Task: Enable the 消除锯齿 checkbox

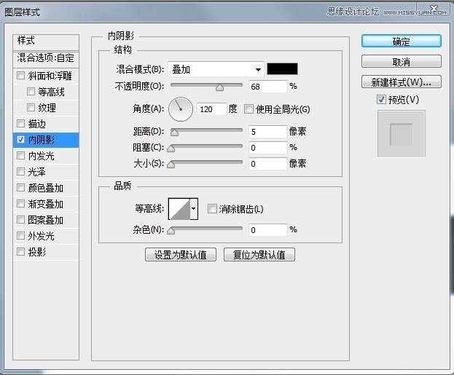Action: 212,209
